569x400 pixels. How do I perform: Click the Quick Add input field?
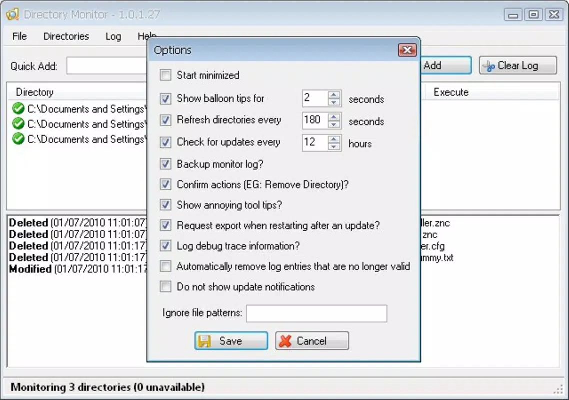107,66
